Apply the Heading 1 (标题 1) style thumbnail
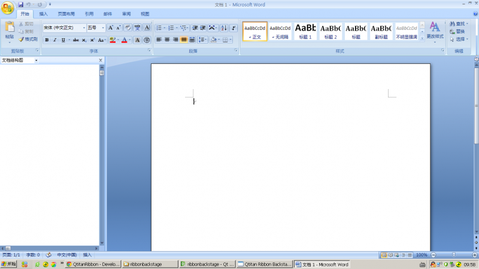Screen dimensions: 479x269 (x=305, y=30)
